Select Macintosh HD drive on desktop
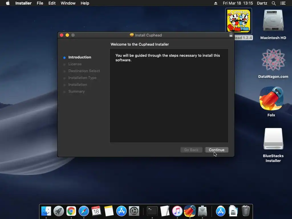The width and height of the screenshot is (292, 219). (273, 21)
